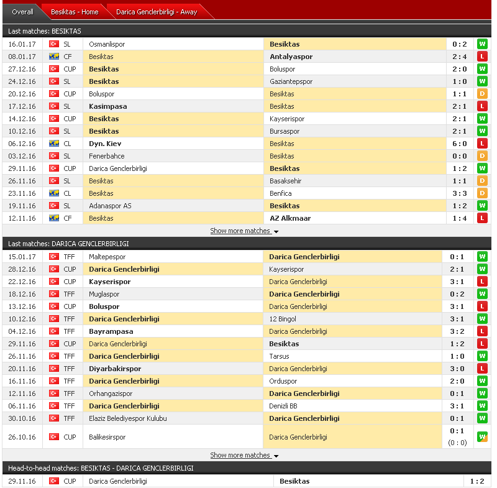Screen dimensions: 497x488
Task: Select Elaziz Belediyespor Kulubu team name
Action: 128,418
